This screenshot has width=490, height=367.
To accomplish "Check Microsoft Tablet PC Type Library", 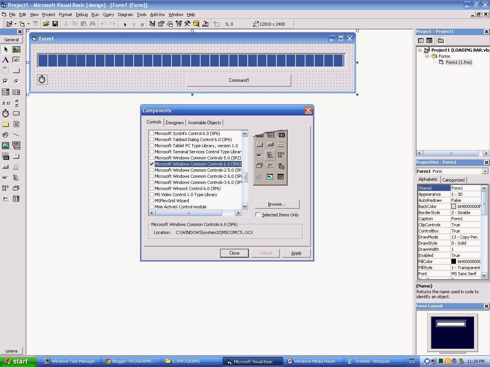I will click(152, 146).
